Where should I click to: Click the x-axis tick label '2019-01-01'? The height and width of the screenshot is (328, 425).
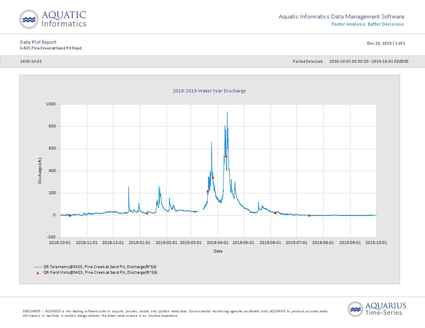point(140,242)
